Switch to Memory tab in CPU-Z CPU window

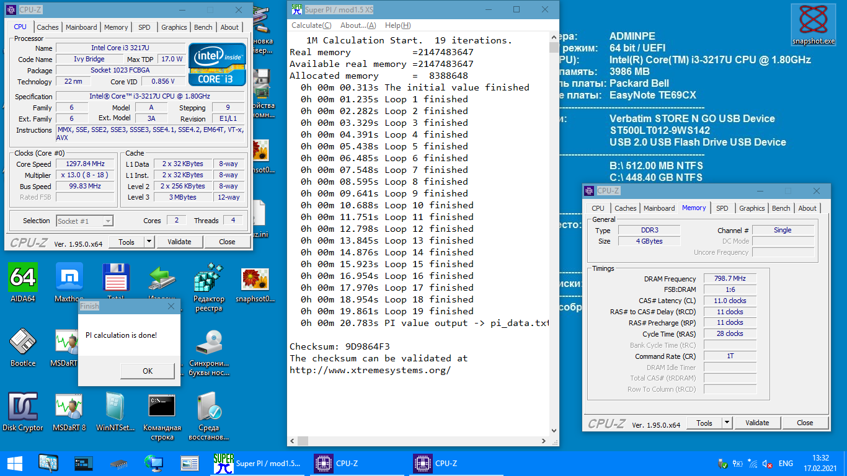click(116, 27)
